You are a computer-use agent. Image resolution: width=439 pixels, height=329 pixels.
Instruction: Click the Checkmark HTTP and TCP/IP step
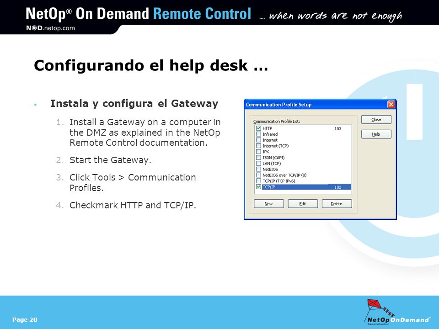tap(133, 205)
